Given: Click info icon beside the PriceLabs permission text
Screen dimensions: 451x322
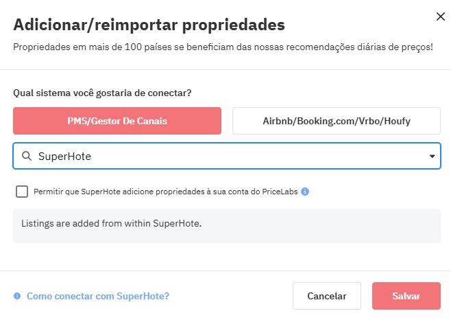Looking at the screenshot, I should (305, 192).
